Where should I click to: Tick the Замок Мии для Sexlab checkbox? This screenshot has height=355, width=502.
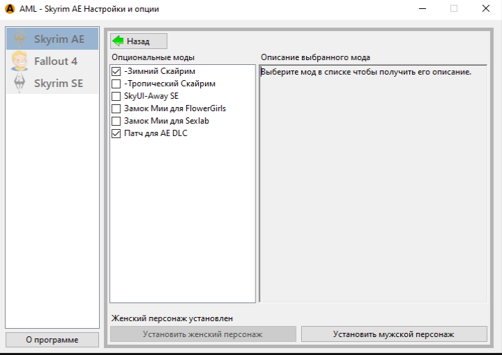tap(116, 121)
